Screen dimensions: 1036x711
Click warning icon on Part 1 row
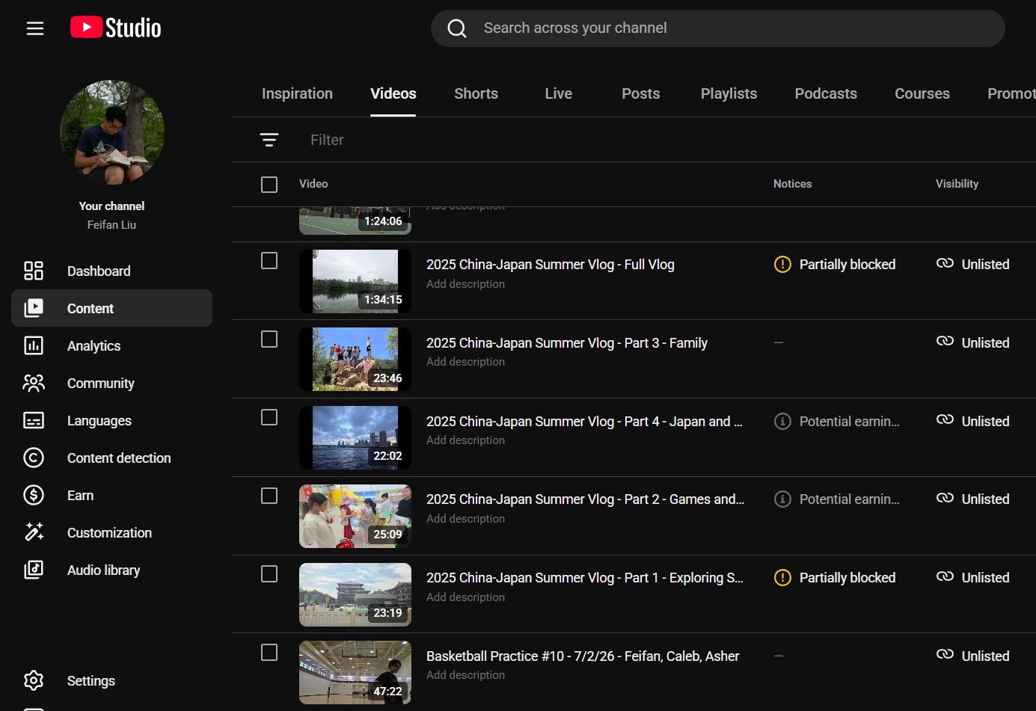[782, 578]
